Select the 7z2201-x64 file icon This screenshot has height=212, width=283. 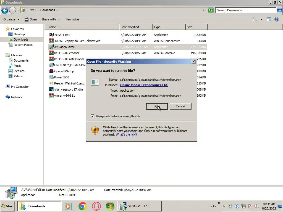point(51,35)
